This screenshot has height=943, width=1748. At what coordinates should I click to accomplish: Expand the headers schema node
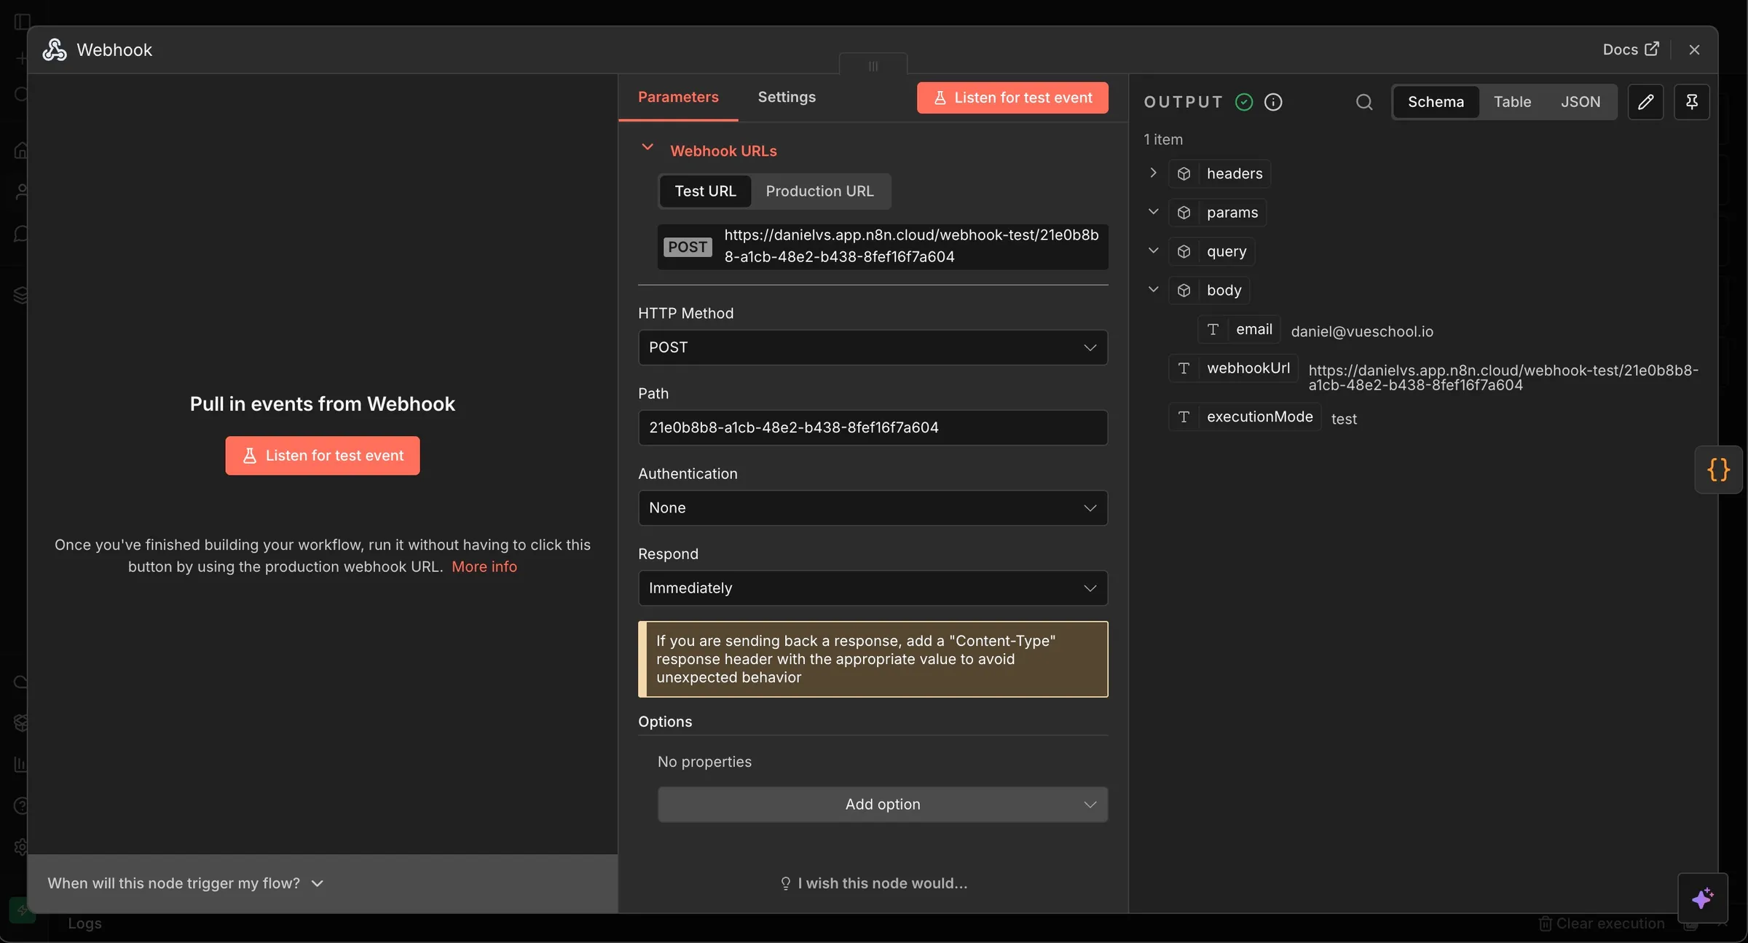(1153, 173)
